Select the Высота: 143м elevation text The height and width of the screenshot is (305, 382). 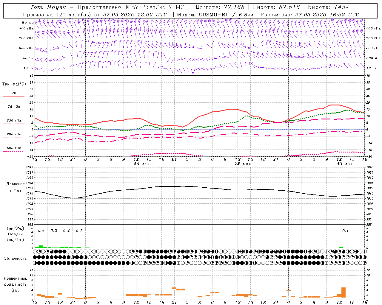(x=328, y=7)
